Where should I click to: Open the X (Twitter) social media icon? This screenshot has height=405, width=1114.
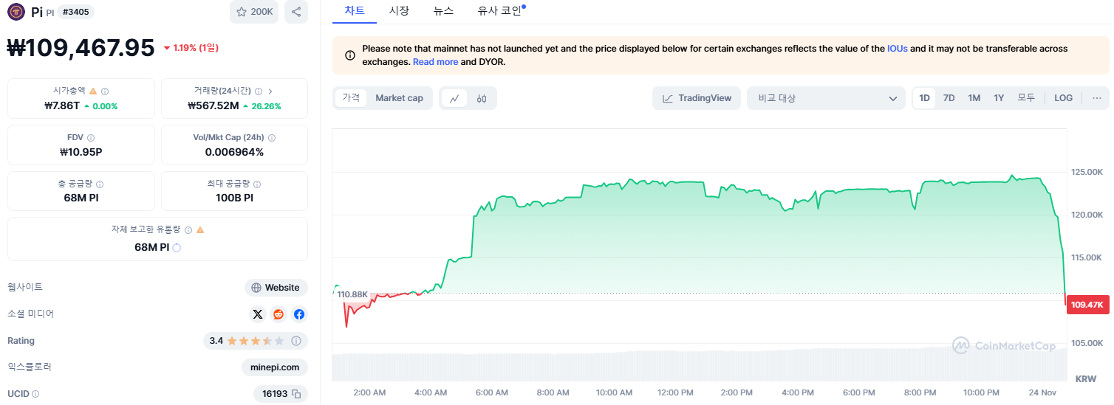(258, 314)
